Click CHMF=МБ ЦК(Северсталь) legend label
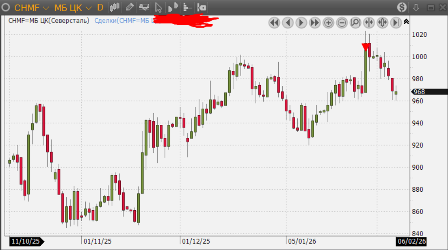The width and height of the screenshot is (448, 250). coord(49,20)
